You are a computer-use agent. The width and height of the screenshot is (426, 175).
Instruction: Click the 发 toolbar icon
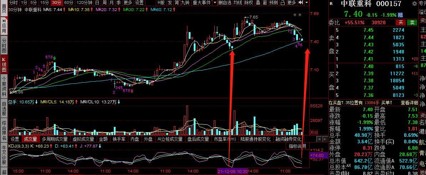(170, 3)
